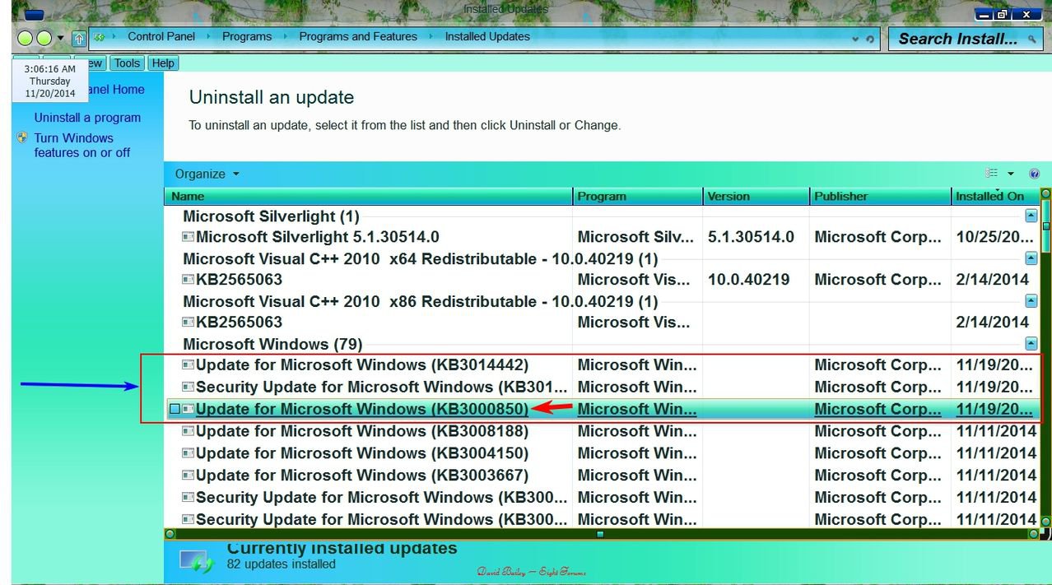Toggle the checkbox of the KB3000850 row
The width and height of the screenshot is (1052, 585).
coord(175,409)
